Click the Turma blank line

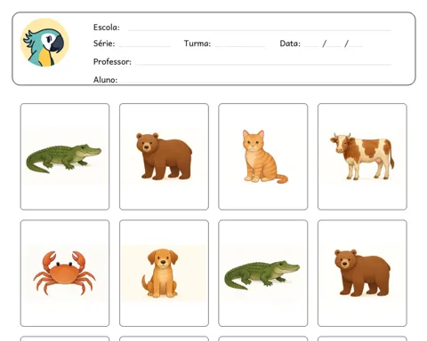tap(240, 46)
